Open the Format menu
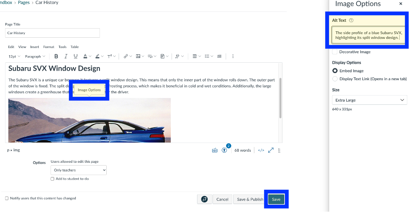 tap(49, 47)
